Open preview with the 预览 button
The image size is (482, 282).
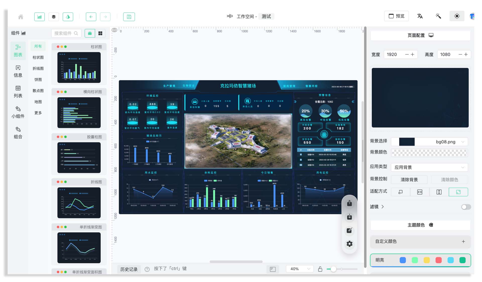[396, 16]
